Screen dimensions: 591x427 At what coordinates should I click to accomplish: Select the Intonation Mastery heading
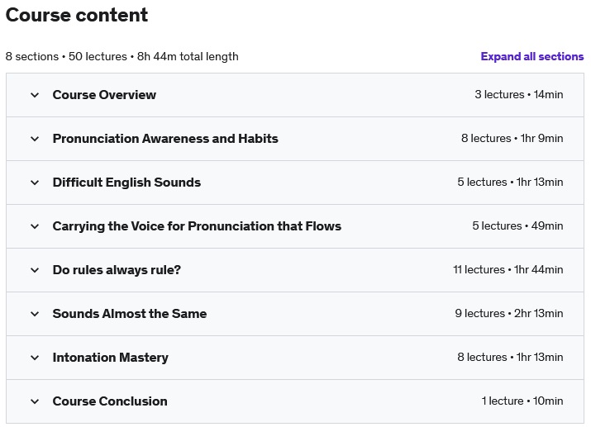point(111,358)
